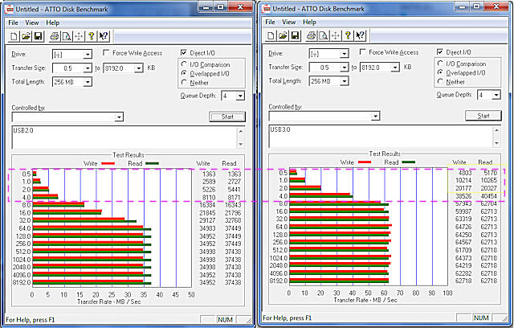Viewport: 514px width, 328px height.
Task: Click Start button in USB3.0 window
Action: (483, 116)
